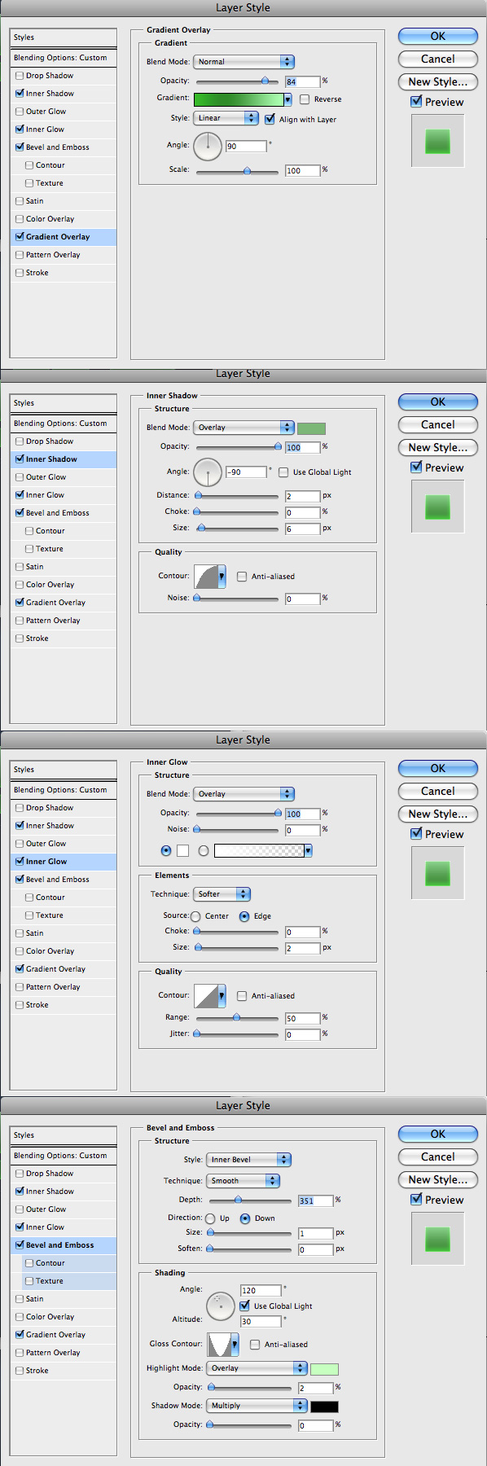This screenshot has width=487, height=1466.
Task: Click the Inner Shadow angle dial
Action: pyautogui.click(x=208, y=472)
